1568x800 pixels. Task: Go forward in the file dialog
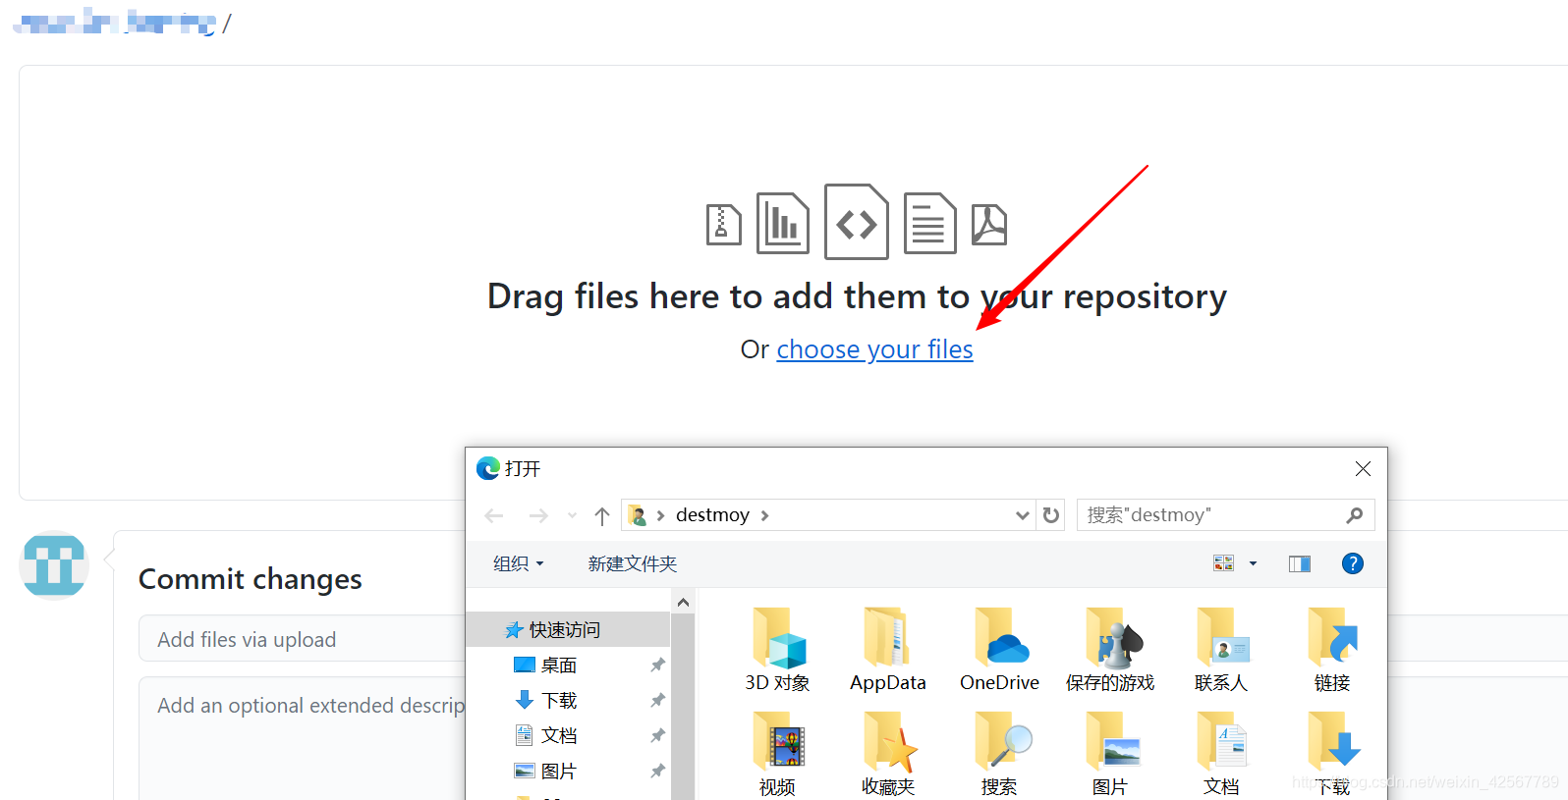tap(538, 515)
